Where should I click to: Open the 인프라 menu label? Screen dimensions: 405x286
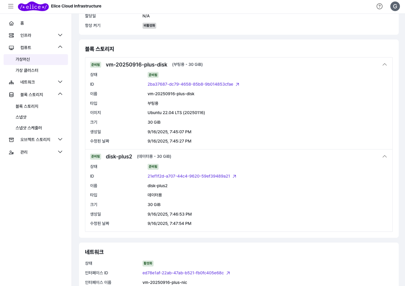click(26, 35)
